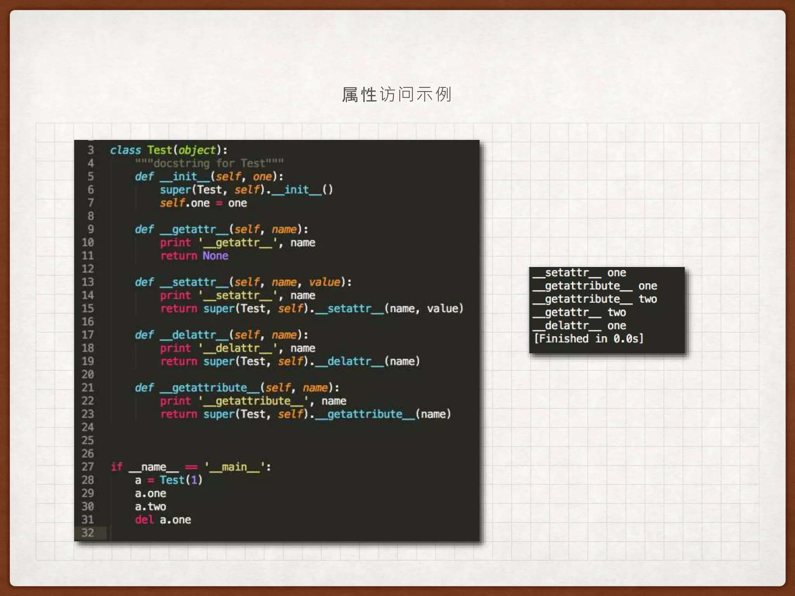Click line number 25 in the gutter
Viewport: 795px width, 596px height.
pos(88,440)
